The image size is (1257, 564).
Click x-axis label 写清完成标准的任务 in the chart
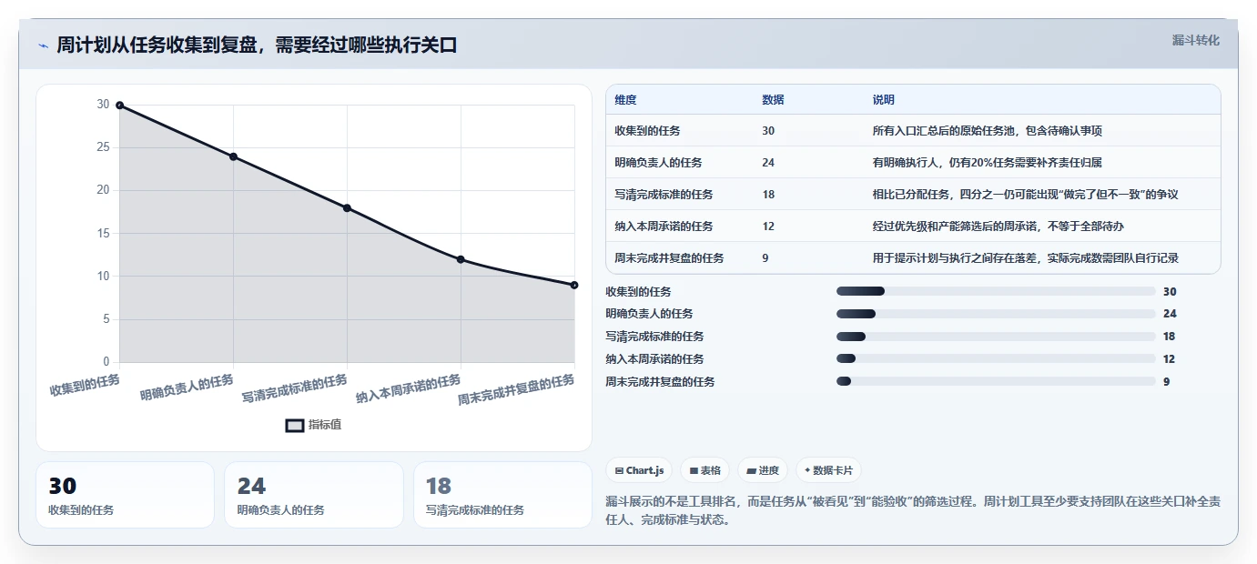click(x=295, y=388)
